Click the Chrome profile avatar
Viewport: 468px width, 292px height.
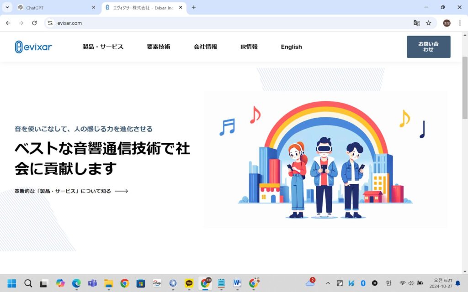[447, 23]
